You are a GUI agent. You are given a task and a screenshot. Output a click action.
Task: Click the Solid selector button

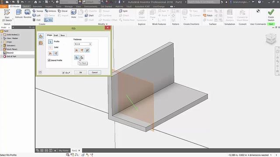tap(50, 48)
